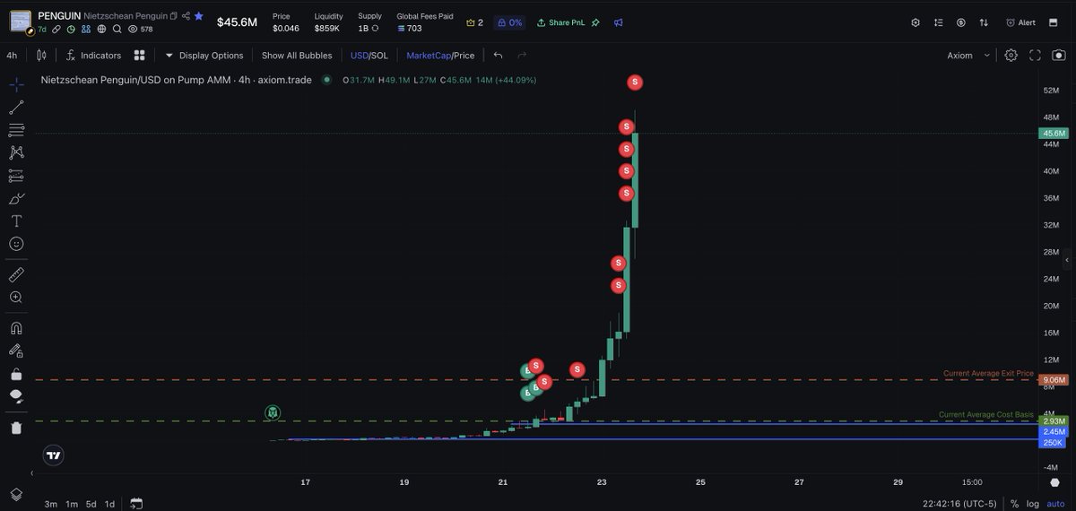Image resolution: width=1076 pixels, height=511 pixels.
Task: Toggle USD/SOL currency display
Action: click(x=369, y=55)
